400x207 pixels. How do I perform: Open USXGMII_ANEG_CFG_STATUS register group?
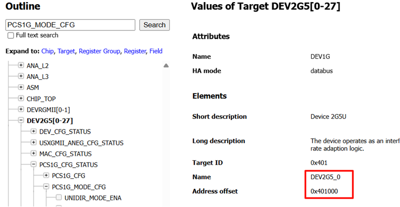pos(81,143)
